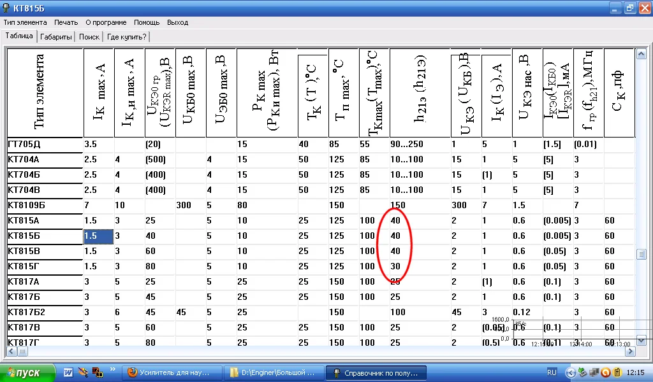
Task: Click the Pк max, Вт column header
Action: tap(267, 93)
